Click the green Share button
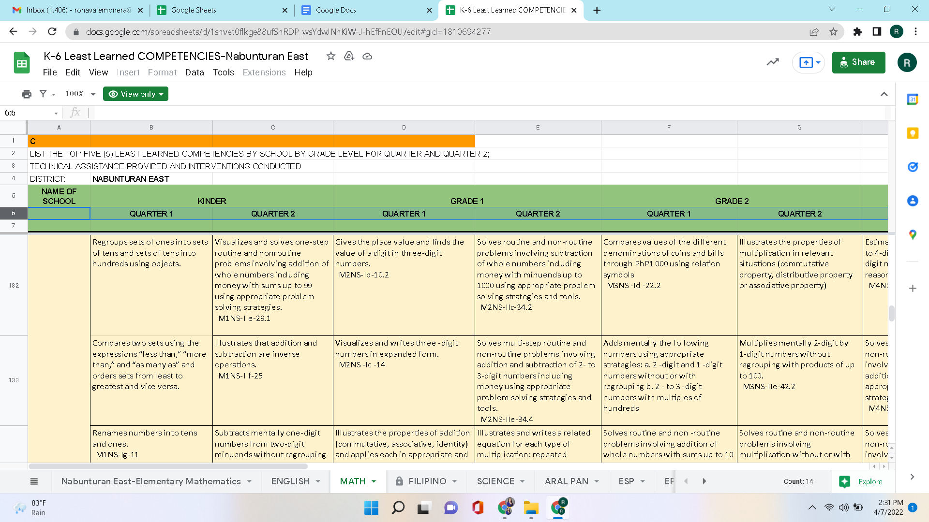 858,62
